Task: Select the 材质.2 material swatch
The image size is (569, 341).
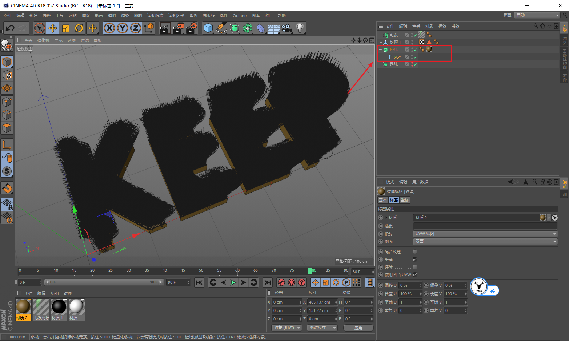Action: tap(23, 310)
